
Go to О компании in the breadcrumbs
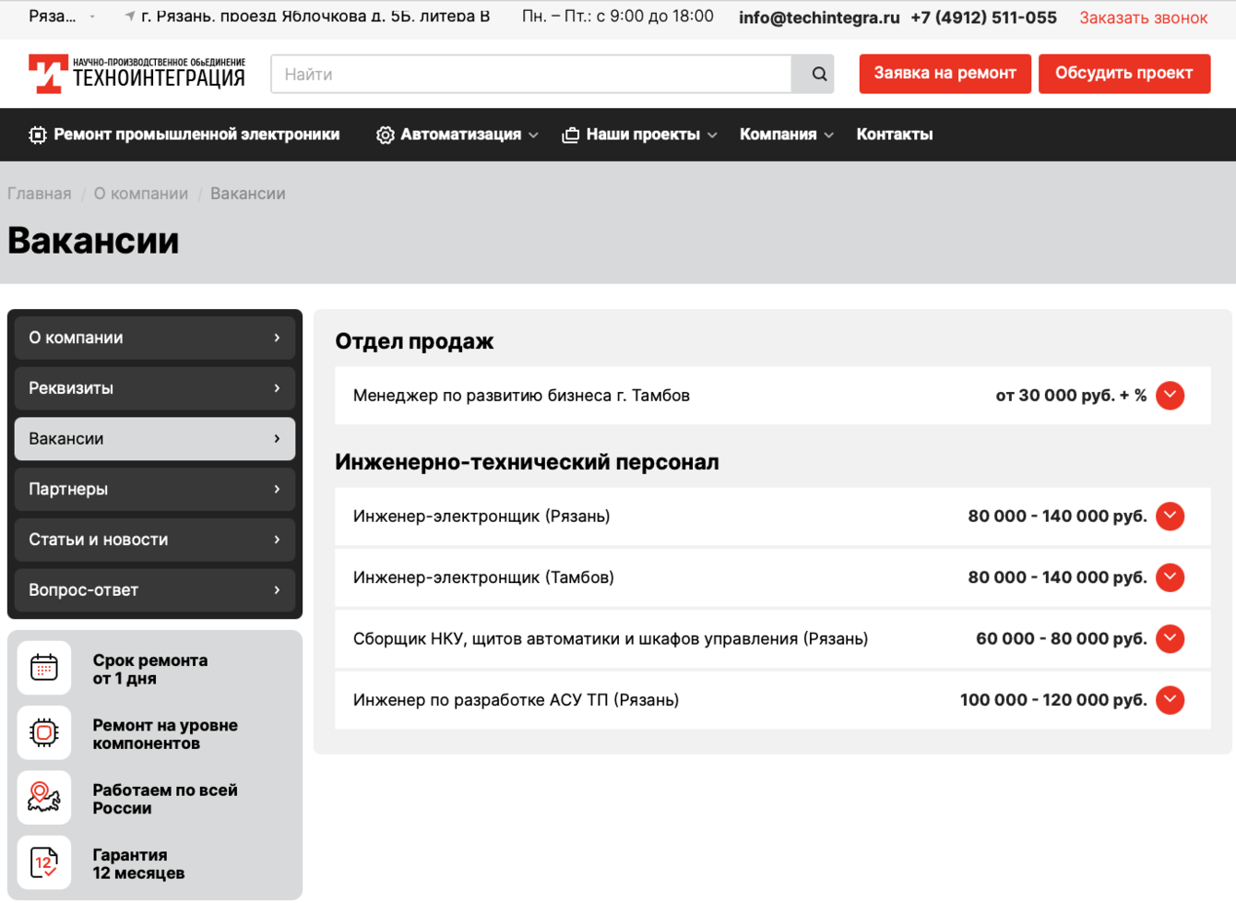tap(141, 194)
